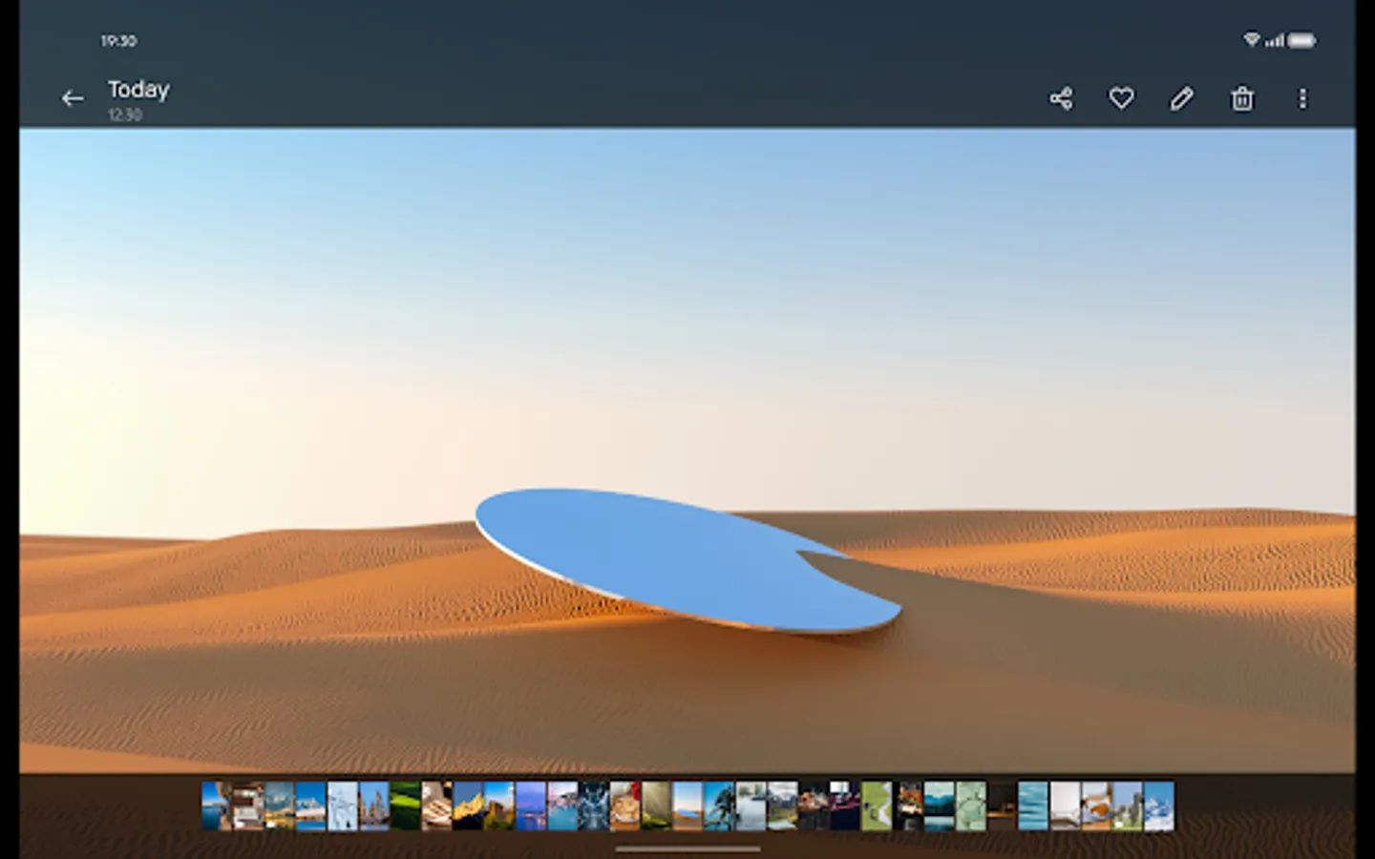1375x859 pixels.
Task: Tap the "Today" header label
Action: click(138, 89)
